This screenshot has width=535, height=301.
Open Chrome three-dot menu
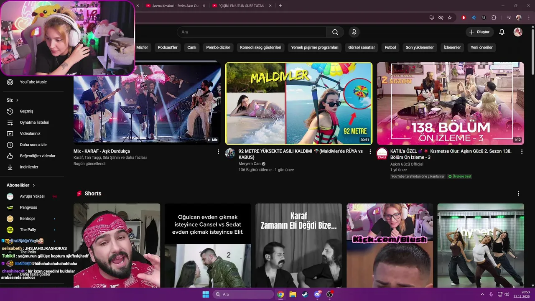[x=528, y=18]
